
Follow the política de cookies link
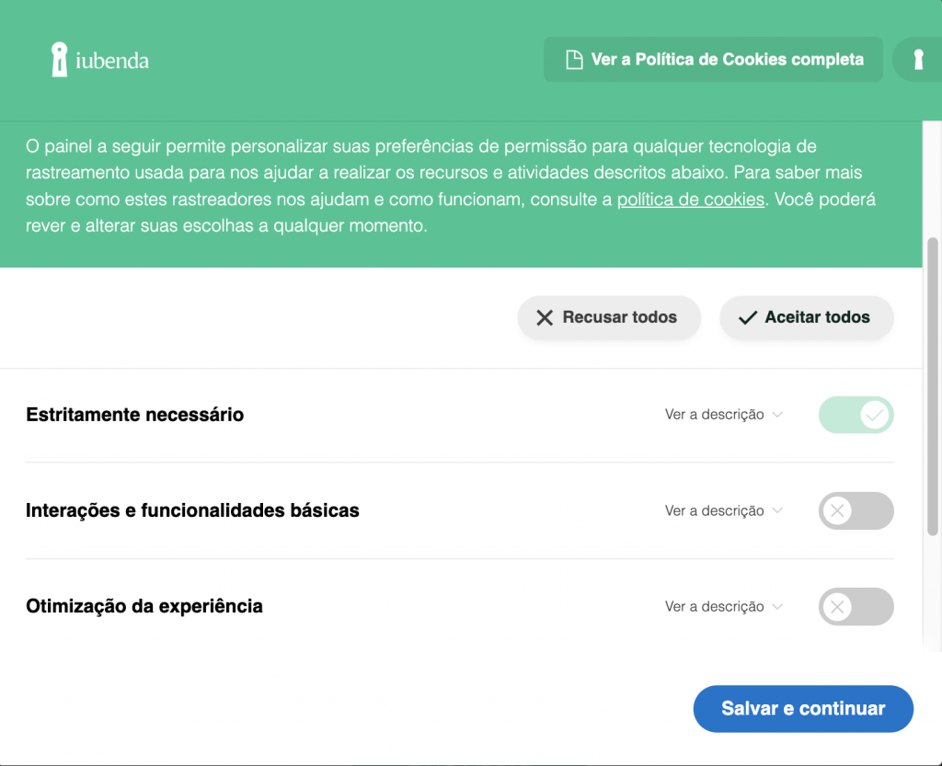pos(690,200)
